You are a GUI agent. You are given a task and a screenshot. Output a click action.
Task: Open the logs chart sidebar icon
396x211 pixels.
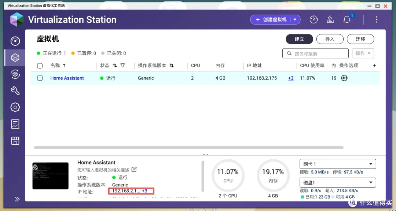pyautogui.click(x=15, y=124)
